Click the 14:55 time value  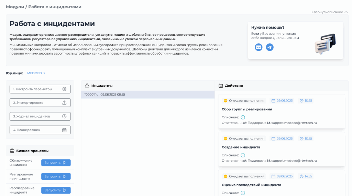tap(308, 176)
